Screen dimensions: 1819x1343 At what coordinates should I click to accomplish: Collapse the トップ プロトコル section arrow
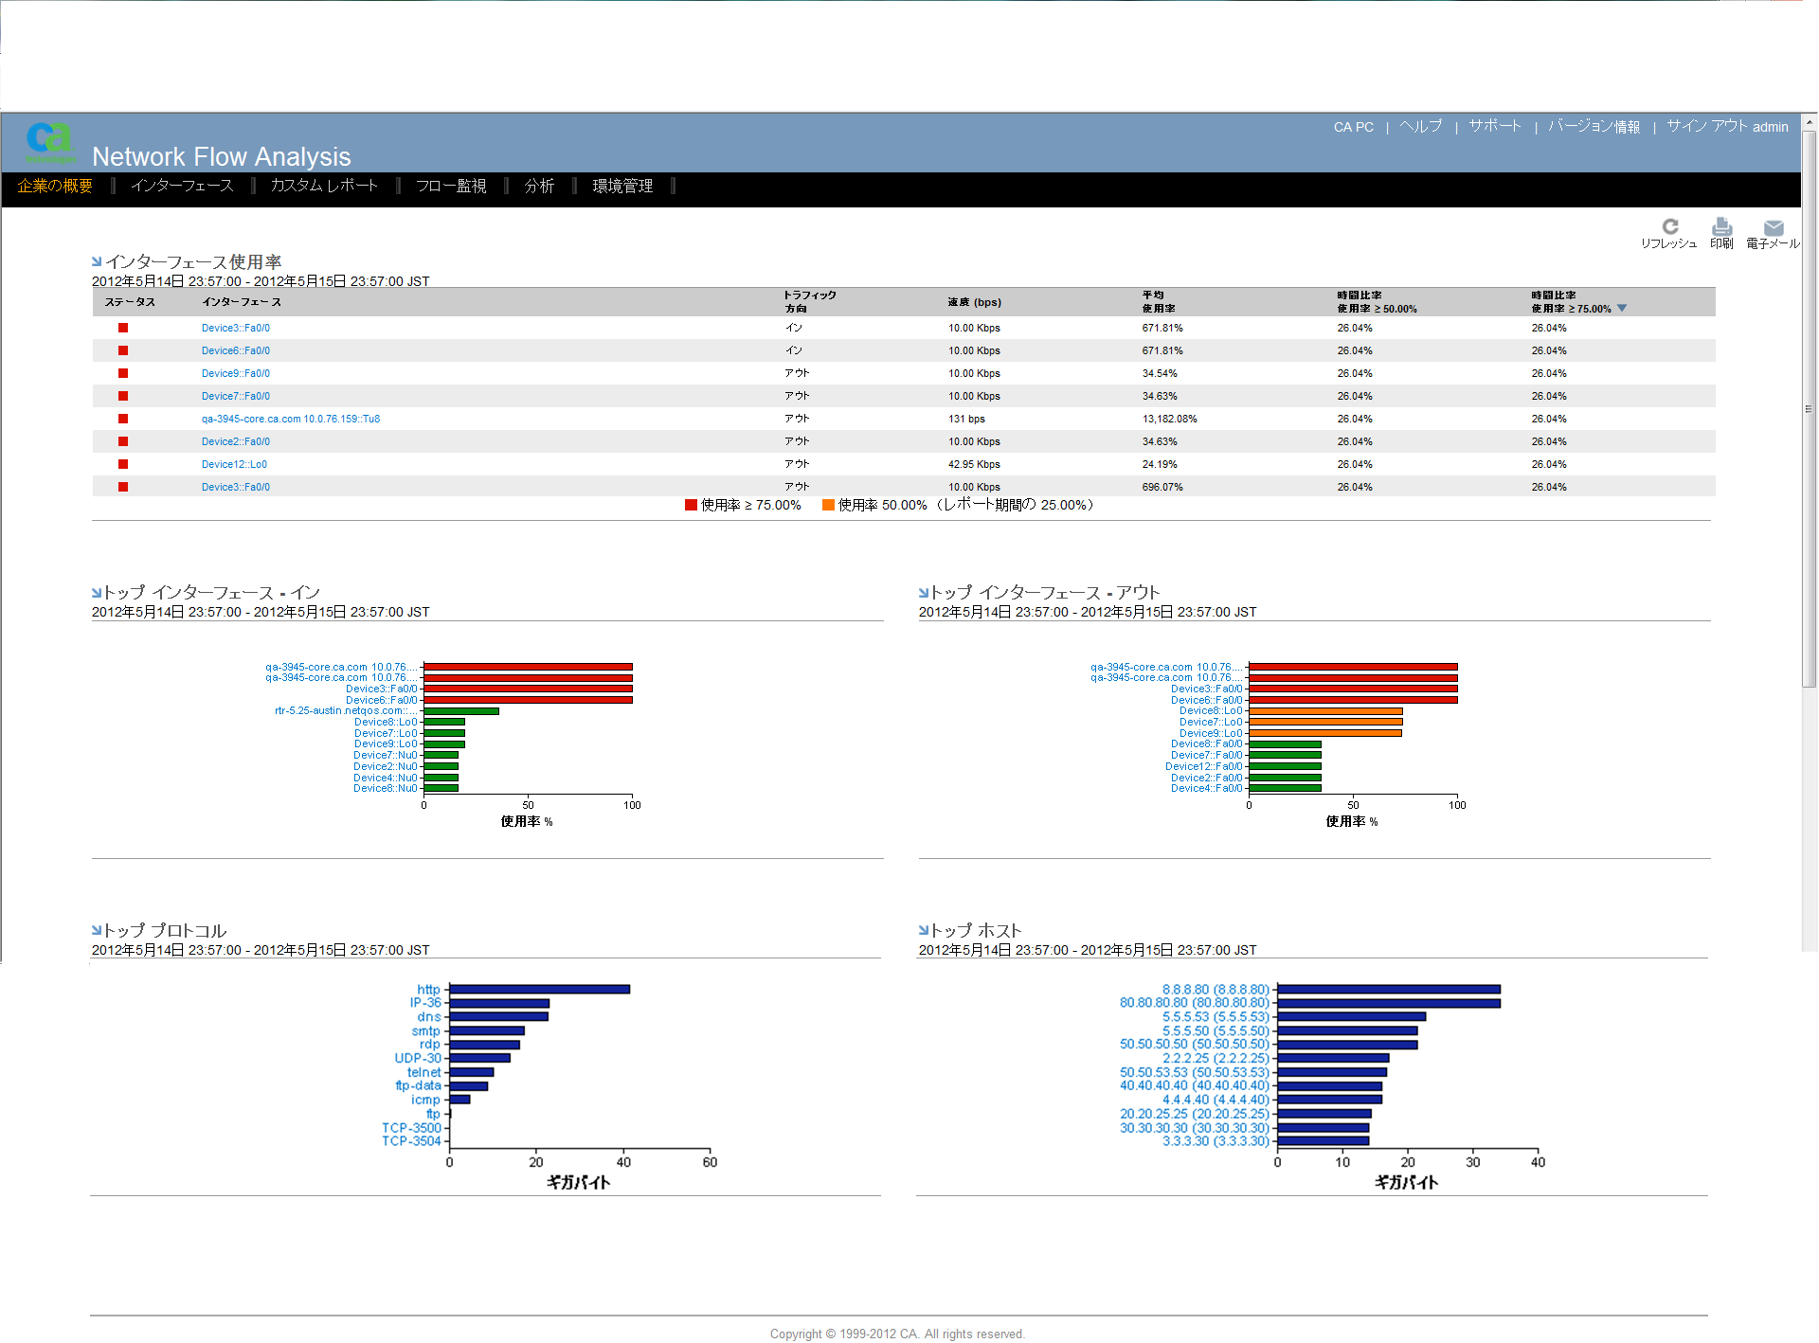coord(97,930)
